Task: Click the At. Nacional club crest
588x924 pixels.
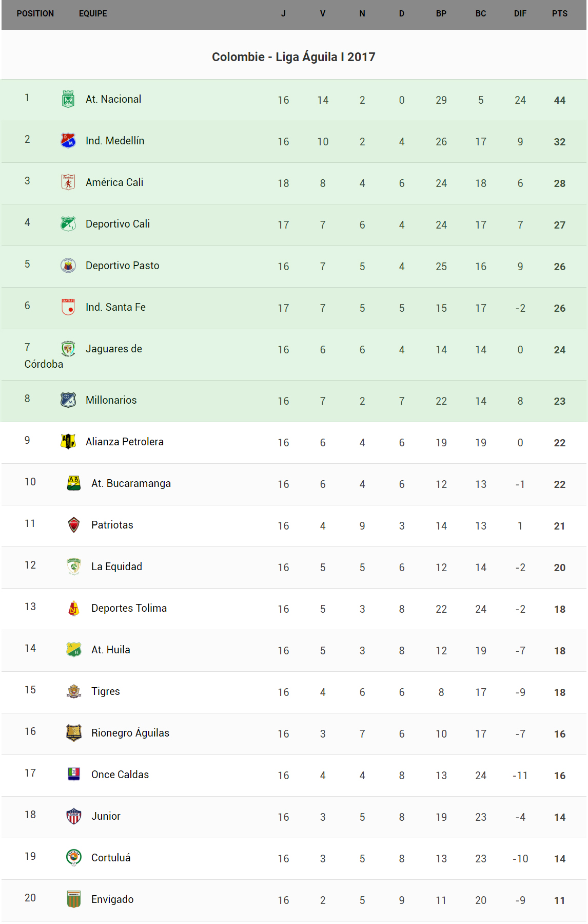Action: 68,99
